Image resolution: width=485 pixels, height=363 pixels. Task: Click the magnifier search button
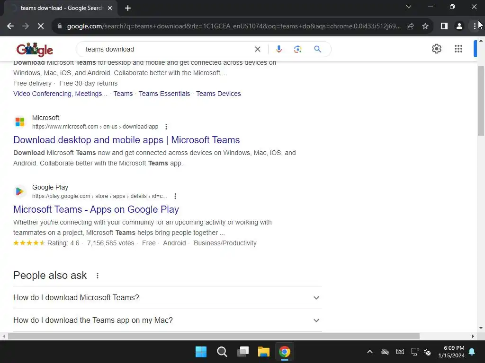318,49
